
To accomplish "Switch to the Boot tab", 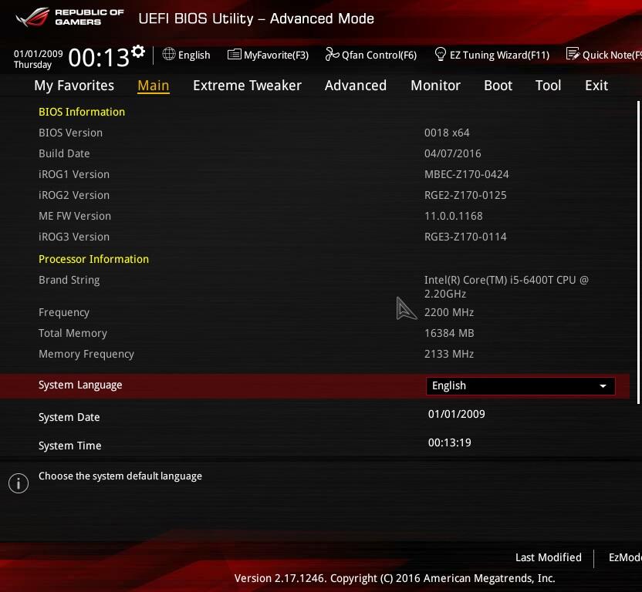I will [x=498, y=86].
